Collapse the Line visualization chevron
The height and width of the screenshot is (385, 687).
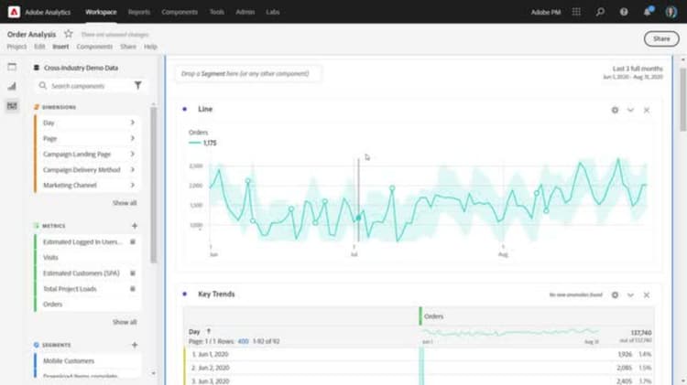[630, 110]
